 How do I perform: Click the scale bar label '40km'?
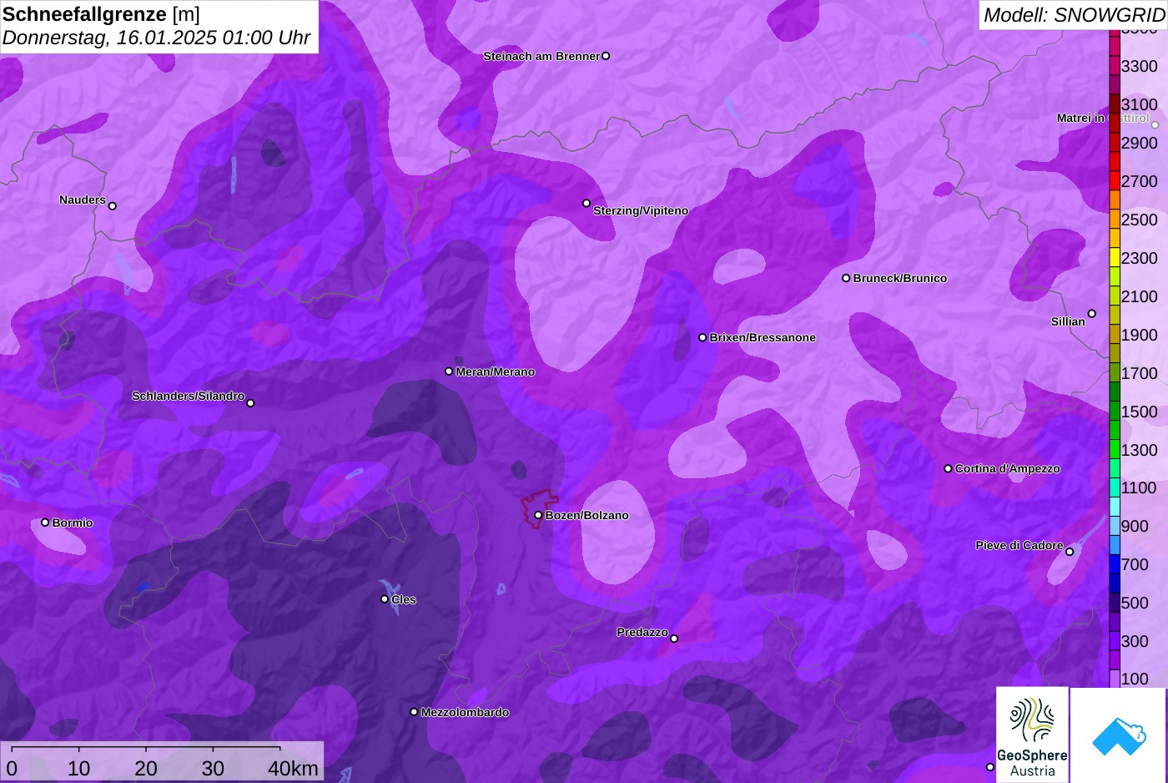pyautogui.click(x=293, y=769)
